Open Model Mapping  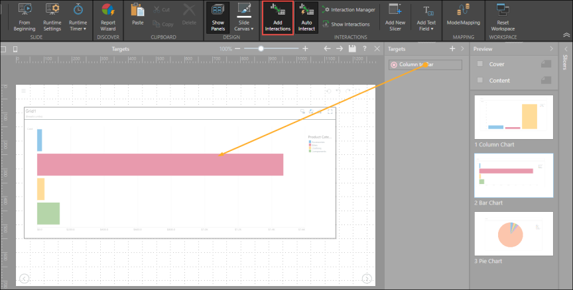[x=464, y=18]
